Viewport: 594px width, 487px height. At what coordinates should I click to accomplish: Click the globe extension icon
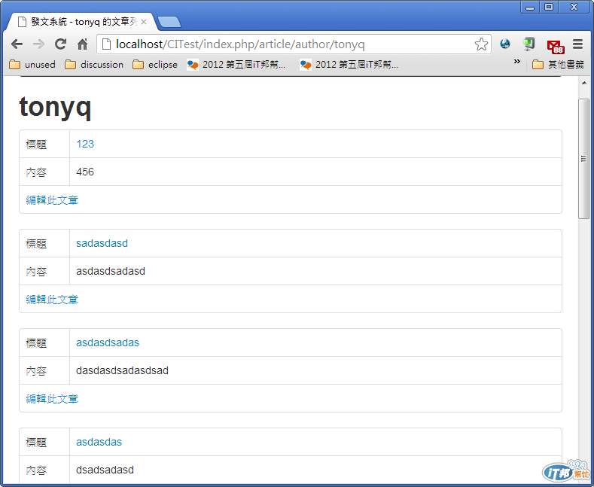(x=505, y=44)
